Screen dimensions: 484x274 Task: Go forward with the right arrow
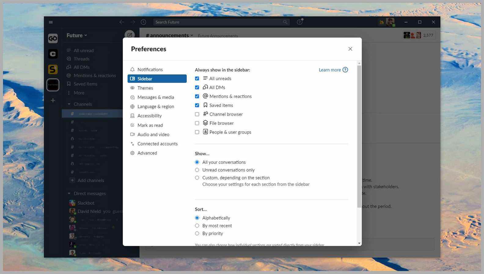(x=133, y=22)
